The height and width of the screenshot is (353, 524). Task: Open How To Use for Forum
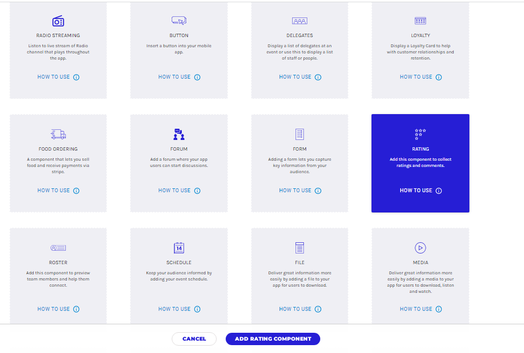point(174,191)
